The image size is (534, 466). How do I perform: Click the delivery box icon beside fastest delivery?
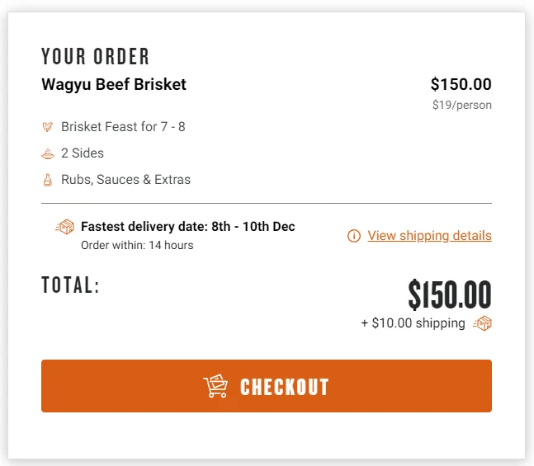pos(64,227)
